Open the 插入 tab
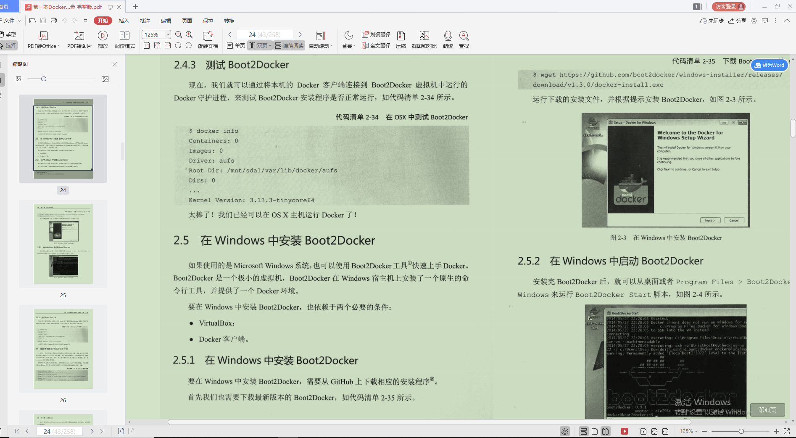This screenshot has height=438, width=796. [x=124, y=21]
